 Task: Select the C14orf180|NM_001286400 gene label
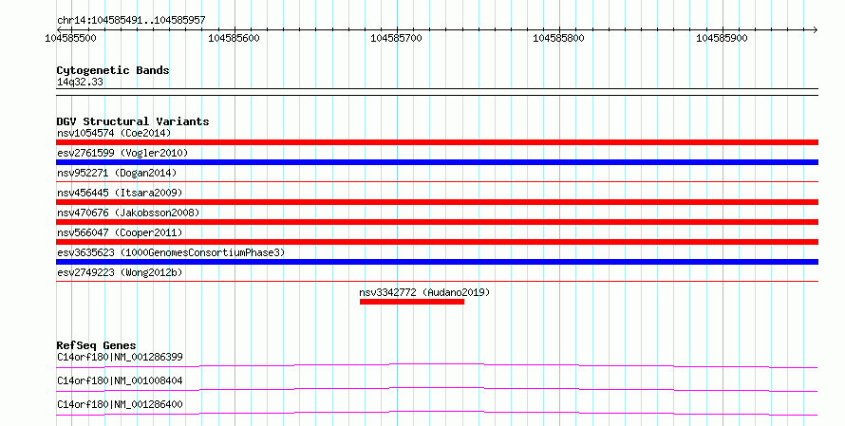click(120, 404)
